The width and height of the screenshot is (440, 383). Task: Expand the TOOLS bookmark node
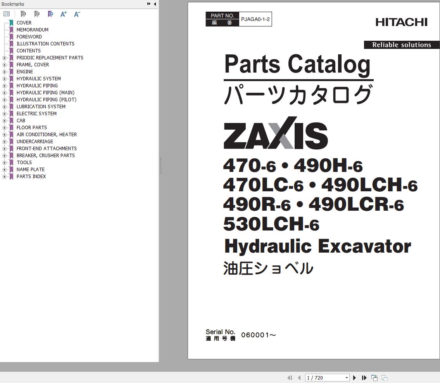(4, 163)
